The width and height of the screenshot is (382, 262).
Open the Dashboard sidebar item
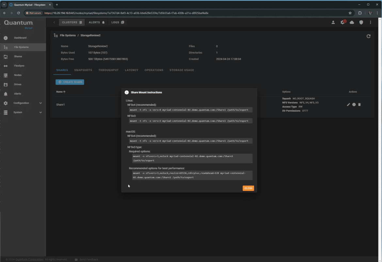pyautogui.click(x=23, y=38)
